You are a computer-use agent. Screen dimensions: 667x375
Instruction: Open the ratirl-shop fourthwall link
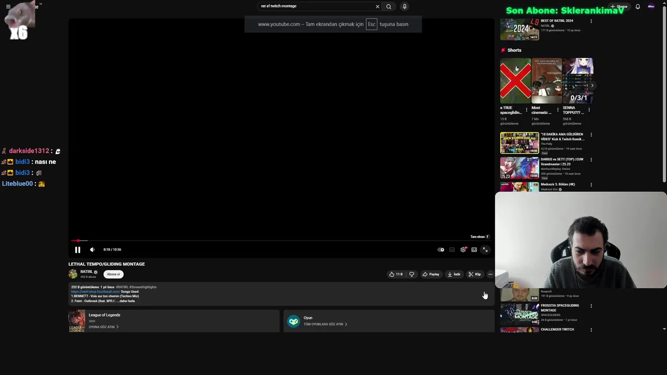pos(95,292)
